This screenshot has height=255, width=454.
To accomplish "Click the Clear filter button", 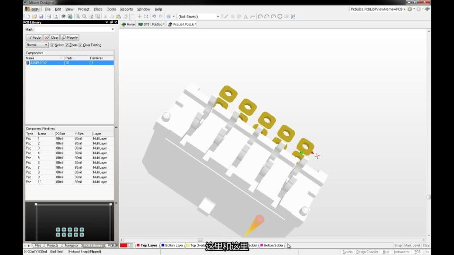I will [x=51, y=37].
